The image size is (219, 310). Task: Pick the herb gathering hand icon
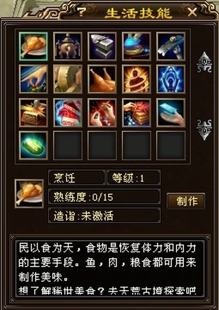tap(33, 79)
